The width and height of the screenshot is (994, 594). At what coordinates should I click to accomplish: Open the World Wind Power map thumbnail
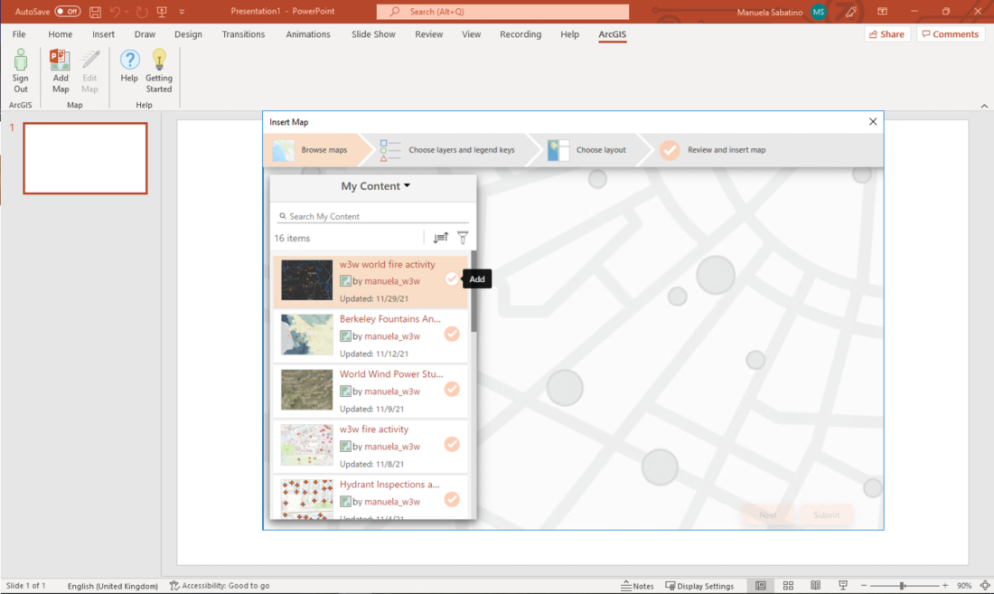pos(307,390)
